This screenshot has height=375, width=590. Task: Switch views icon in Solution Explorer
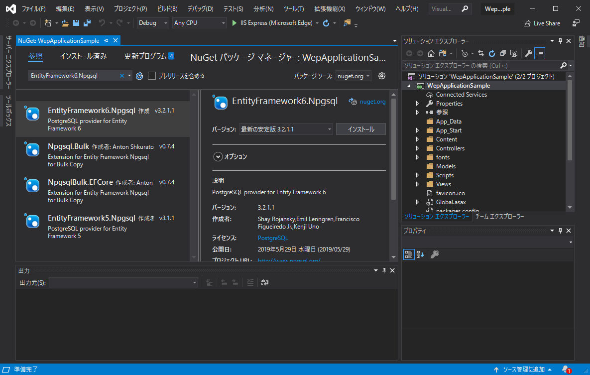(x=443, y=53)
